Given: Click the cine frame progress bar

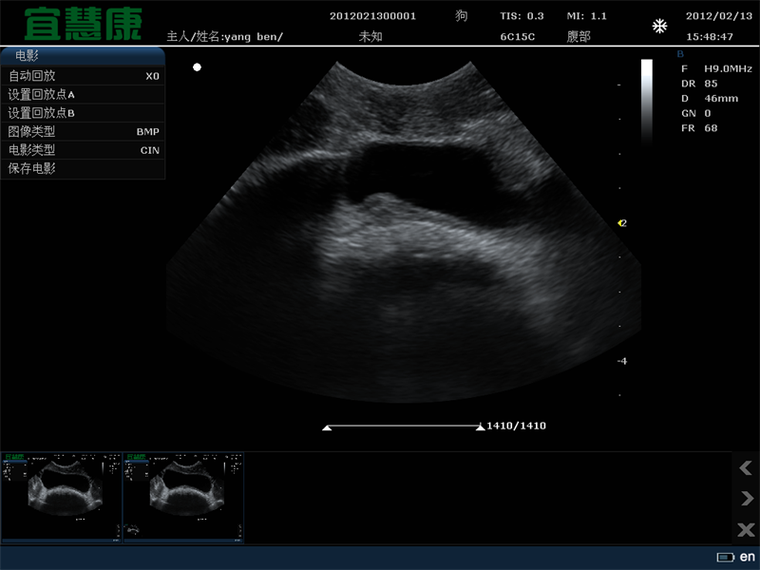Looking at the screenshot, I should 403,427.
